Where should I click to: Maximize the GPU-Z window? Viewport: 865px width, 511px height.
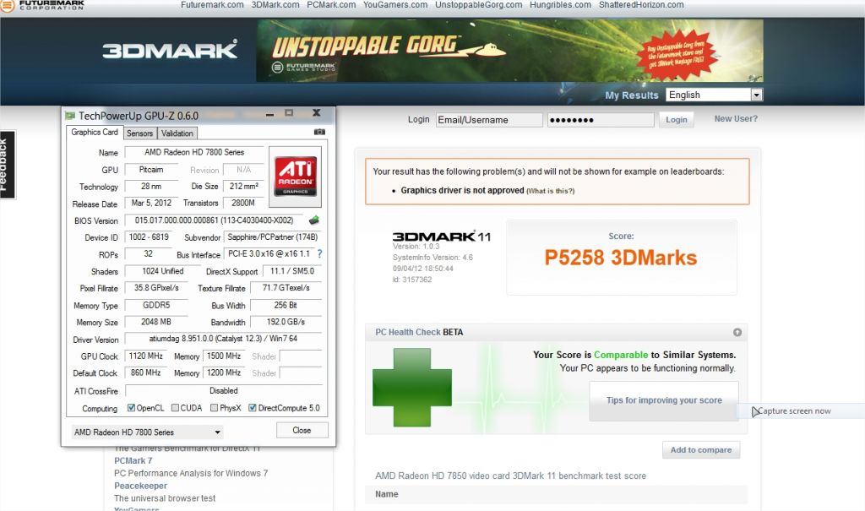pos(289,113)
